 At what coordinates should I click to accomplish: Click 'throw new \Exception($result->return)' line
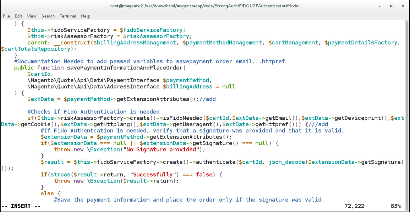pos(116,181)
